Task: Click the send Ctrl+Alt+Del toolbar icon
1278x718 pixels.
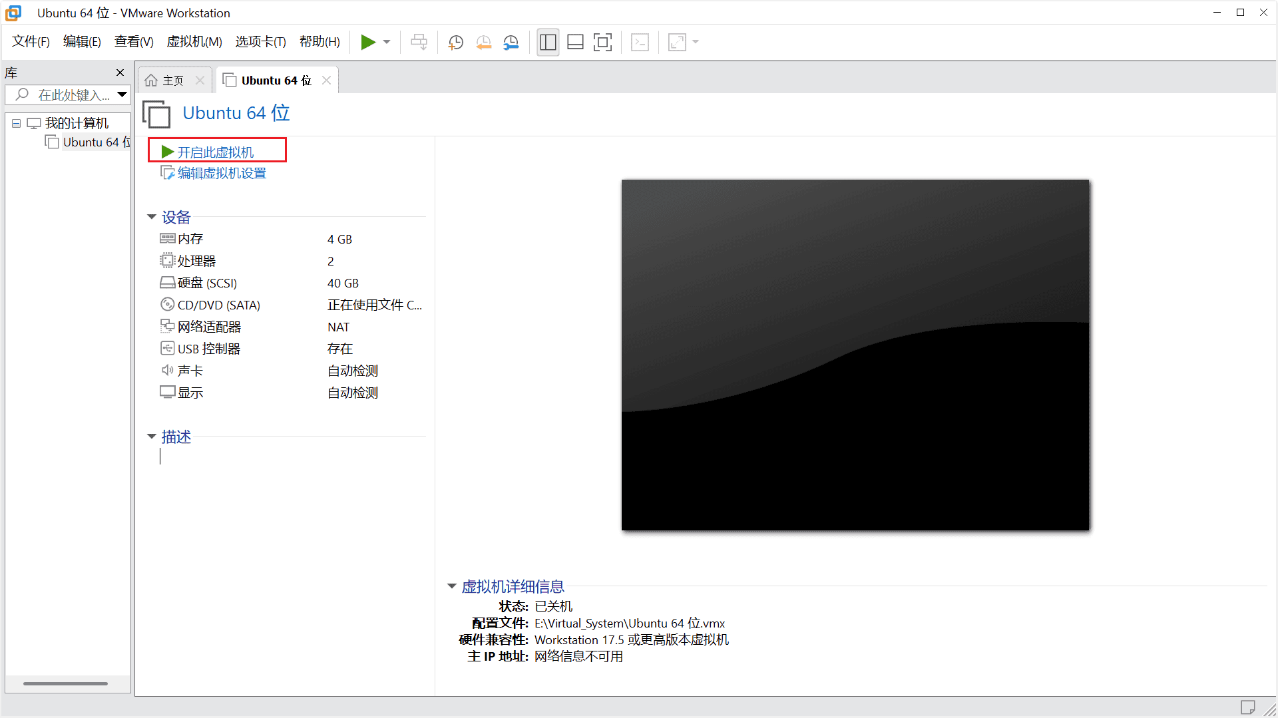Action: 419,42
